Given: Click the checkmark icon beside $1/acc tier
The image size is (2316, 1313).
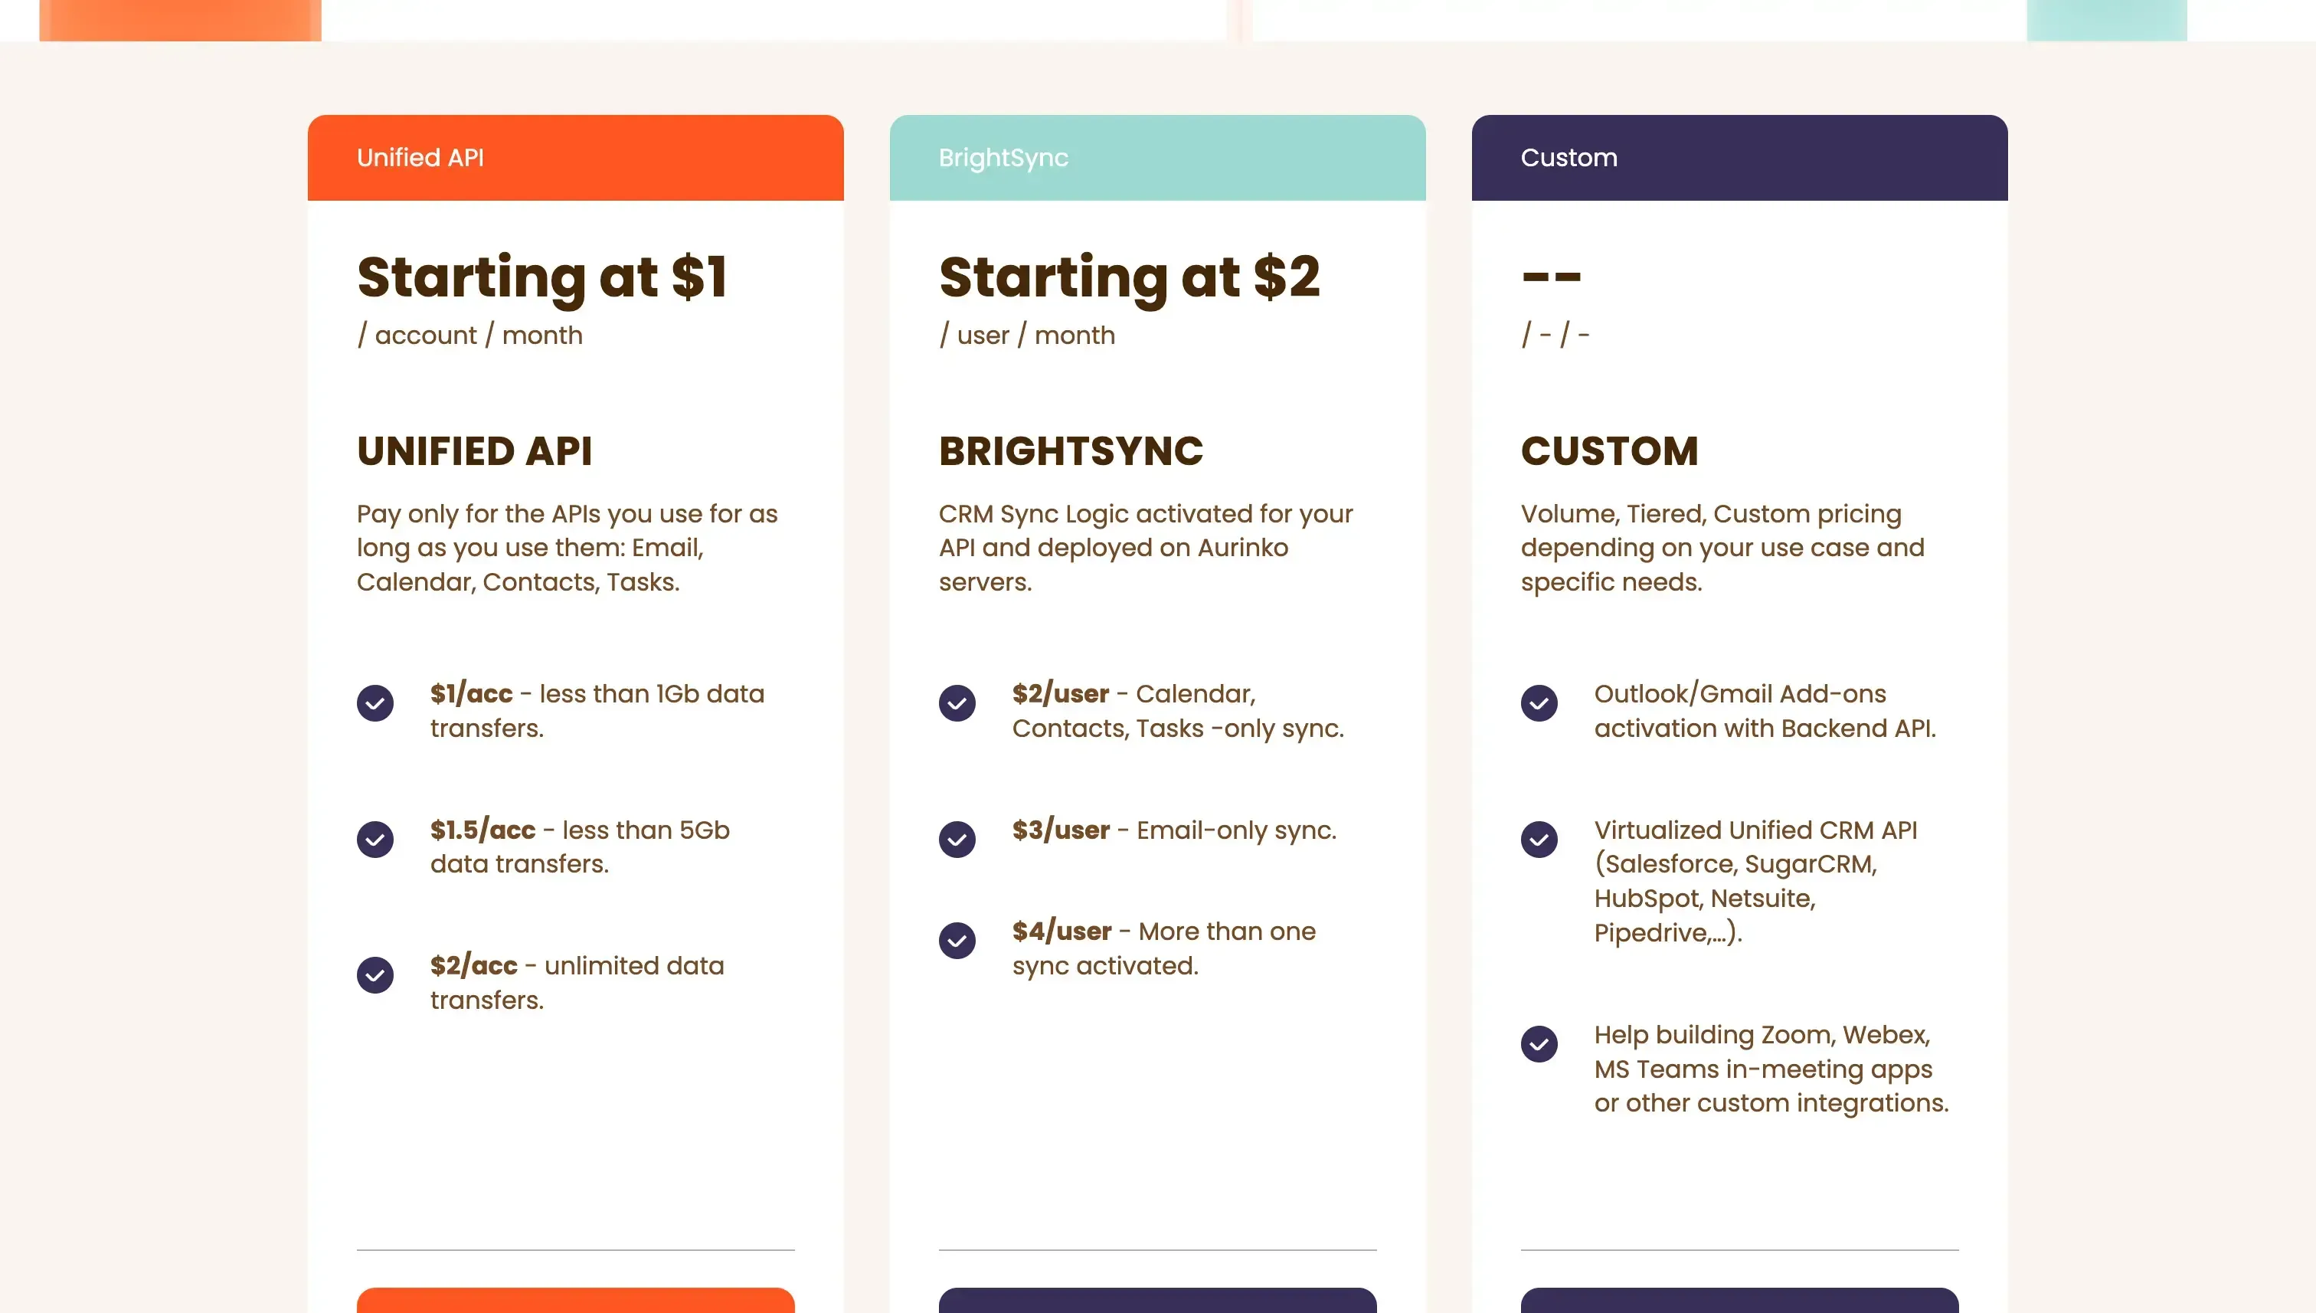Looking at the screenshot, I should click(x=376, y=703).
